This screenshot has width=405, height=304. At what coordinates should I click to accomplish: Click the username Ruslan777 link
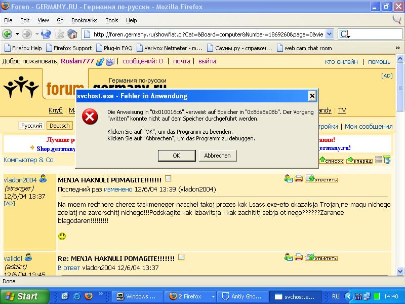(77, 61)
